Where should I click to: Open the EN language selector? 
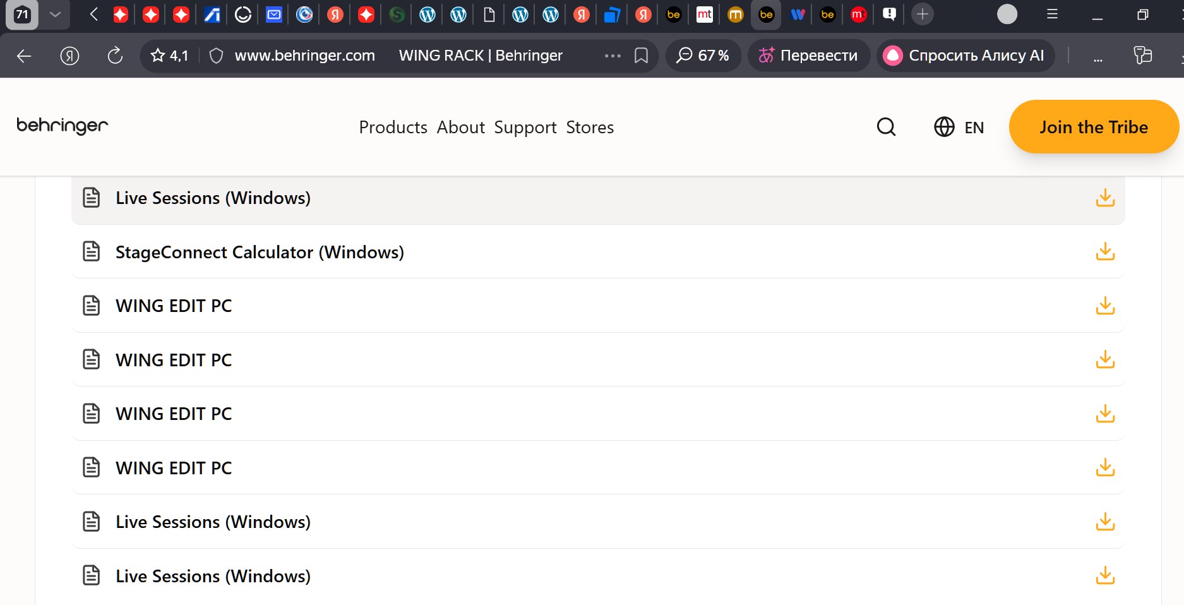[959, 127]
